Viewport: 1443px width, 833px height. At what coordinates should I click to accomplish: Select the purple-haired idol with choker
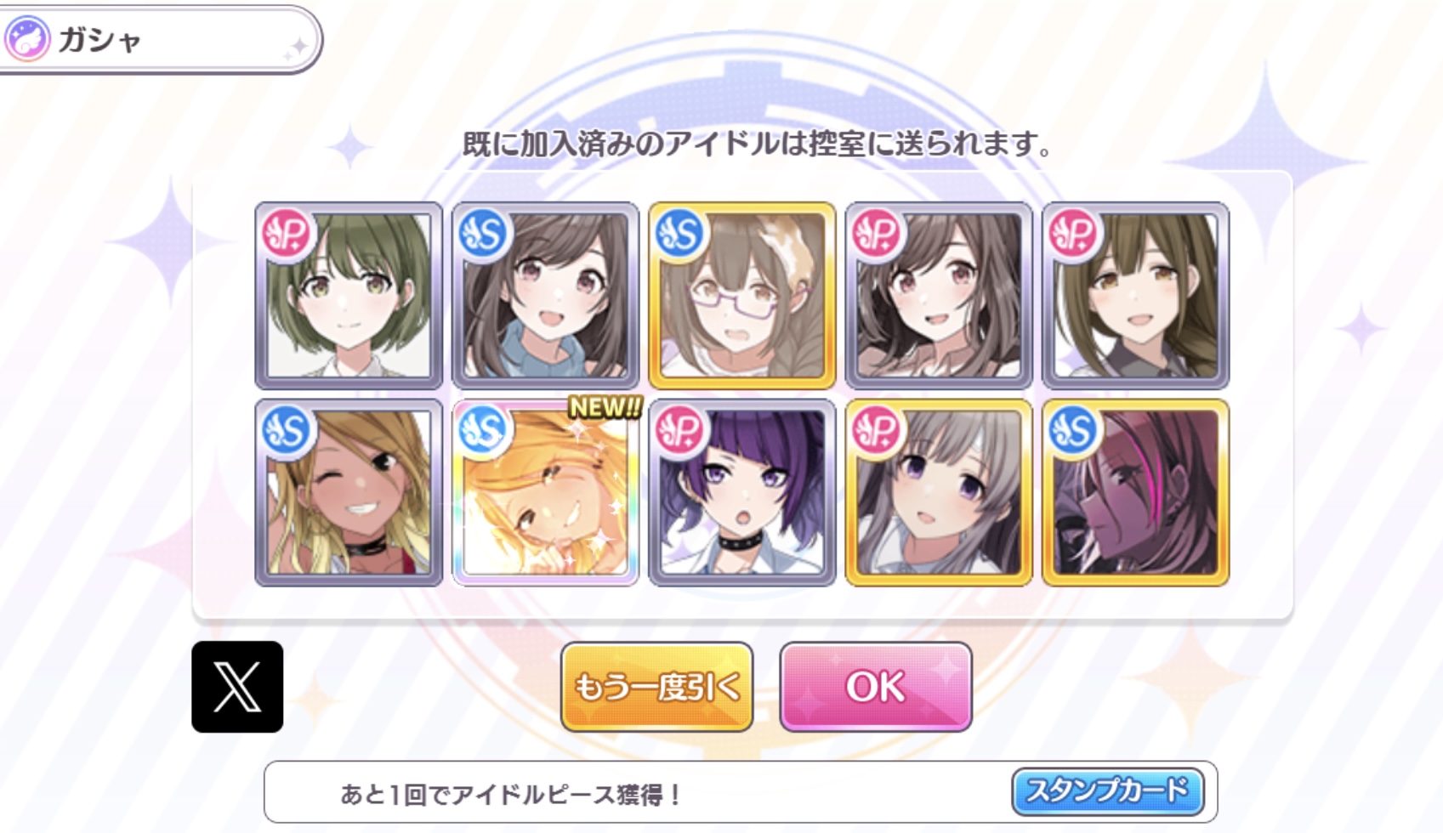pyautogui.click(x=742, y=493)
